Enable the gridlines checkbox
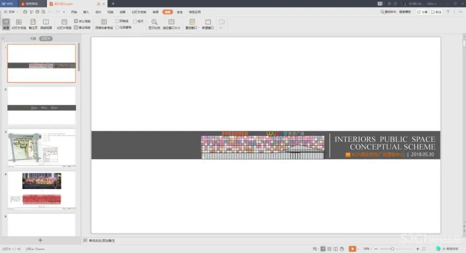This screenshot has width=466, height=253. tap(117, 21)
